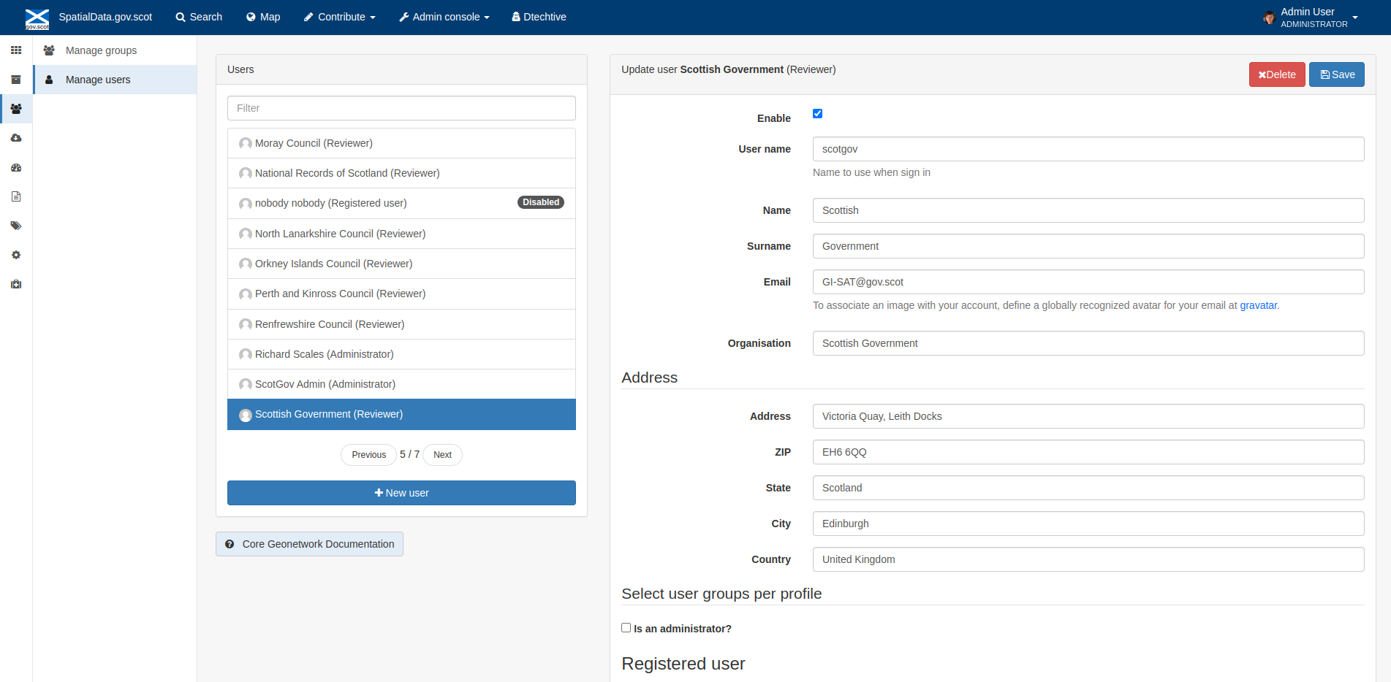Click the SpatialData.gov.scot saltire logo
1391x682 pixels.
pyautogui.click(x=37, y=19)
